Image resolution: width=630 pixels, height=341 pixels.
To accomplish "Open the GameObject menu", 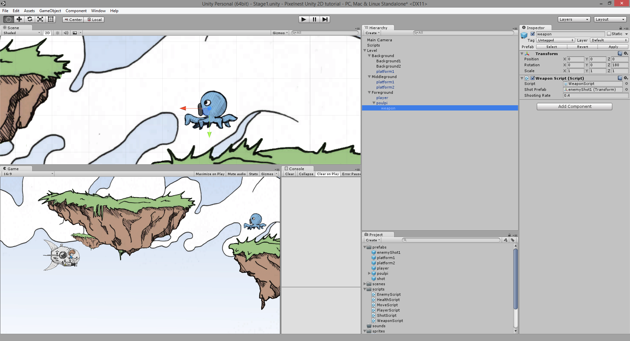I will tap(50, 11).
